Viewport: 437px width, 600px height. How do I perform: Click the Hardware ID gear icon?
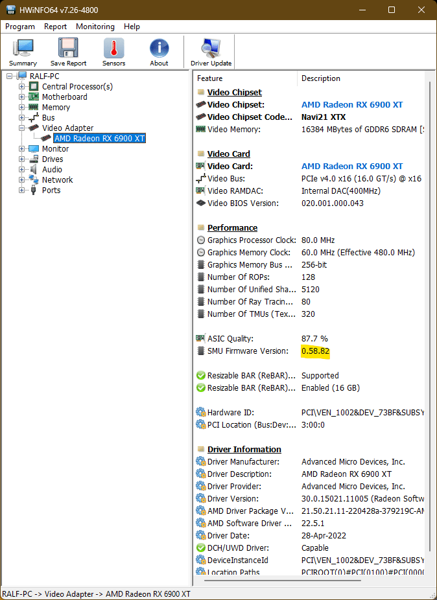(201, 412)
